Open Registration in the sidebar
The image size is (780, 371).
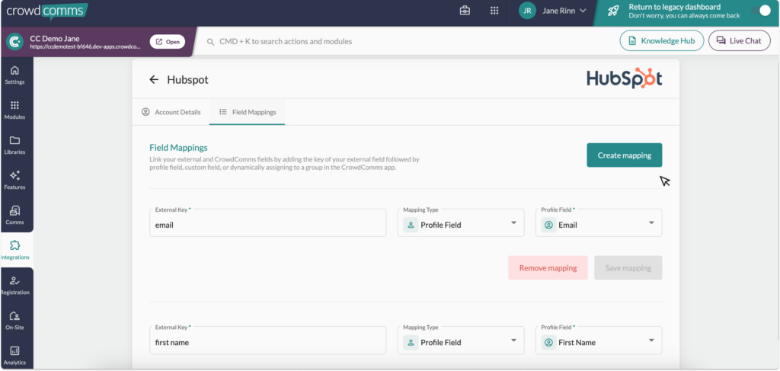pos(14,285)
